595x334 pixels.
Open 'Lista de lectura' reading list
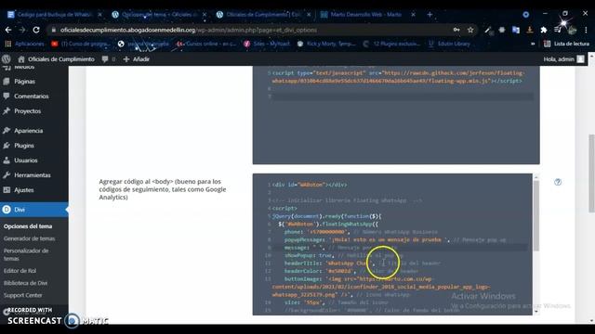[x=566, y=44]
